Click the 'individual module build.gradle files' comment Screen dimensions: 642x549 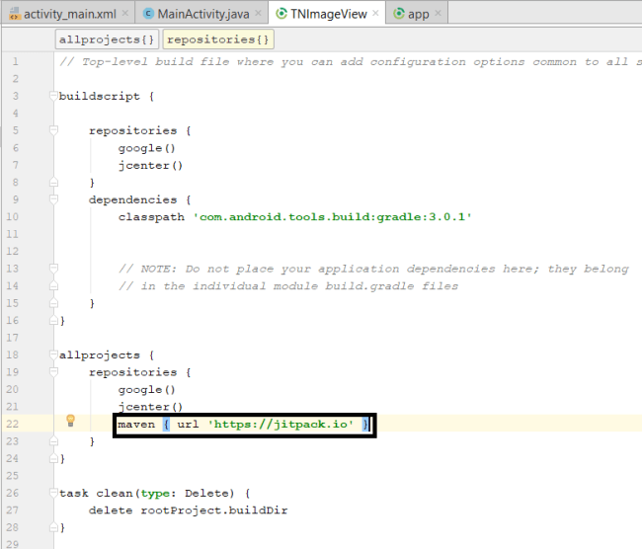326,285
